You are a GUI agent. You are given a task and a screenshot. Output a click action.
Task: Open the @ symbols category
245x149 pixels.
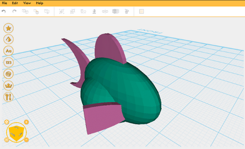click(8, 74)
